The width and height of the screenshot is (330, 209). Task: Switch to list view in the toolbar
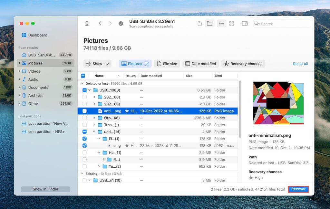221,23
